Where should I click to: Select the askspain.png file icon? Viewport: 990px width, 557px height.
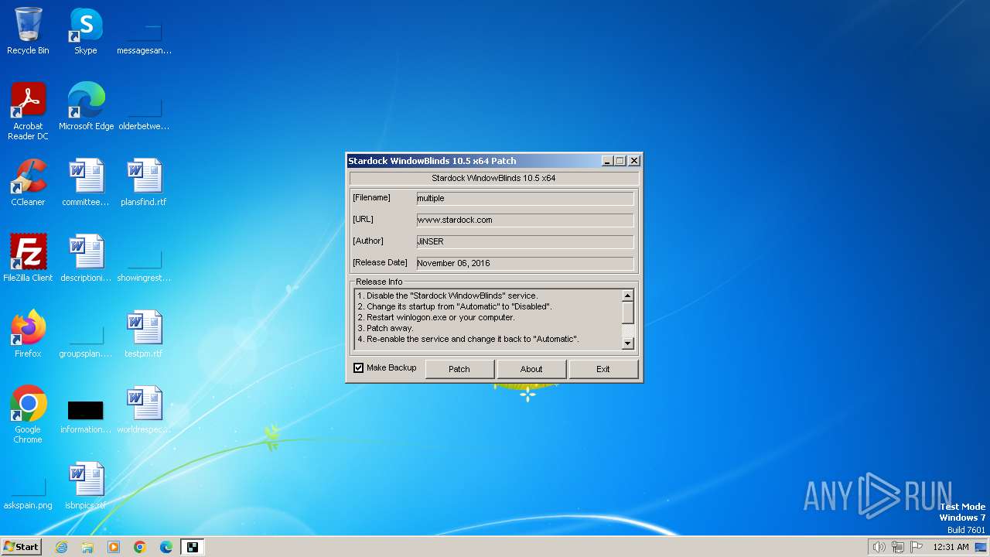tap(28, 492)
